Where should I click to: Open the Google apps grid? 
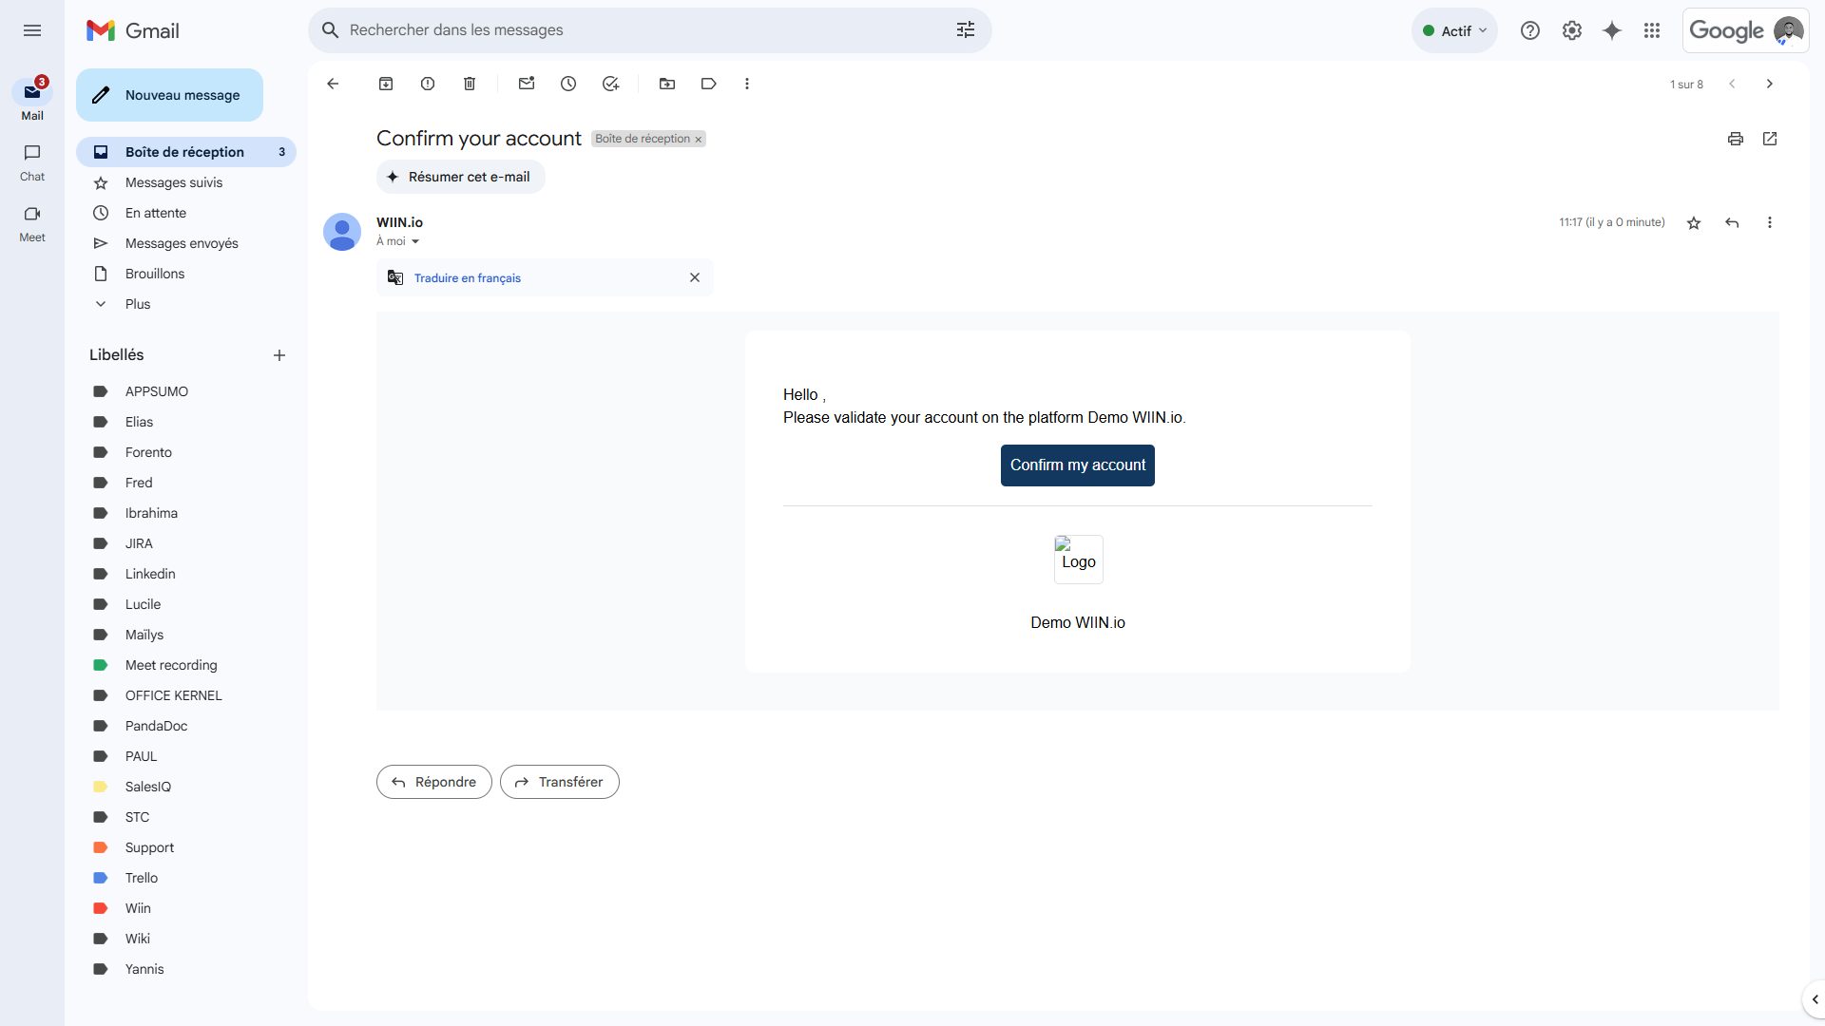point(1652,30)
